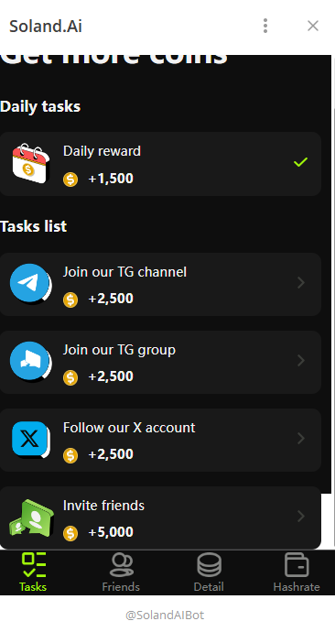Switch to the Detail tab

[209, 572]
